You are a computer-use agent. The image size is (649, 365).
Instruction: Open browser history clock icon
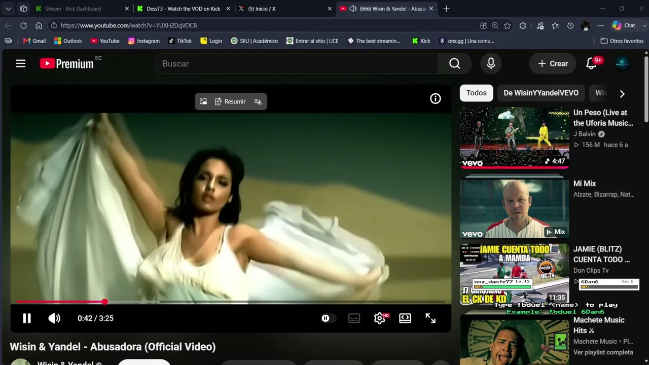coord(570,25)
